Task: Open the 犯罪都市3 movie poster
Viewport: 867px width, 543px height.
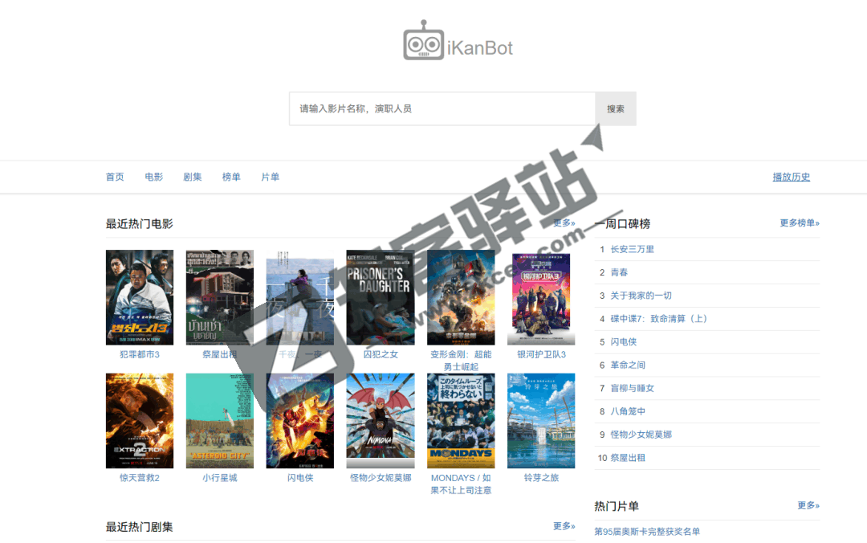Action: [139, 297]
